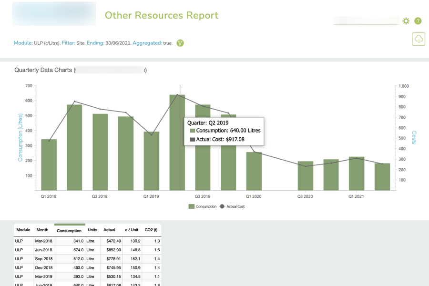Sort table by Month column header
The image size is (429, 286).
(42, 230)
